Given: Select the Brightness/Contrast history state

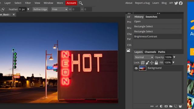Looking at the screenshot, I should [158, 37].
